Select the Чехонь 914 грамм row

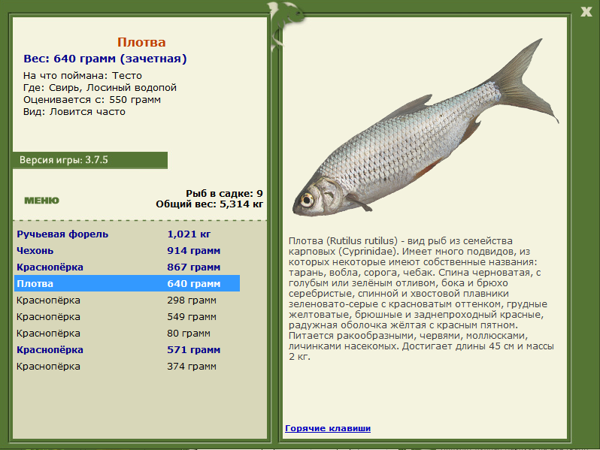(127, 250)
